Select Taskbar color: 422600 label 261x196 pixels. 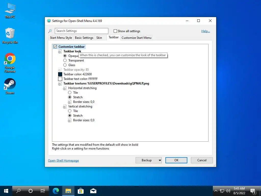click(x=77, y=74)
